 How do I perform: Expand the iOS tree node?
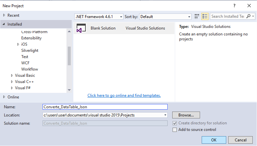(x=18, y=44)
